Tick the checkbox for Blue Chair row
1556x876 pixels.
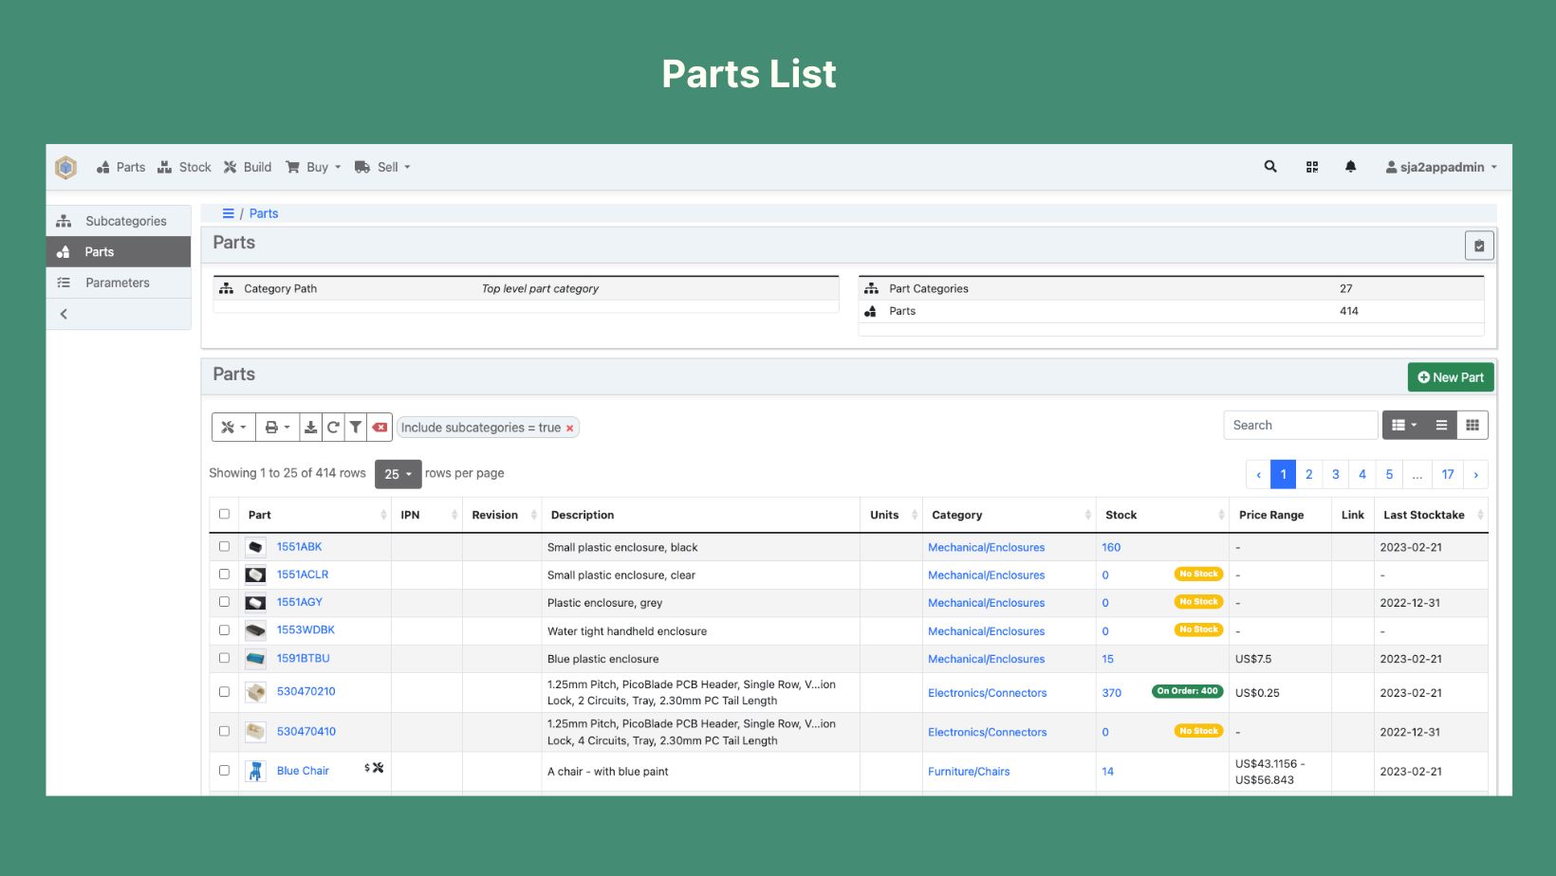coord(225,771)
